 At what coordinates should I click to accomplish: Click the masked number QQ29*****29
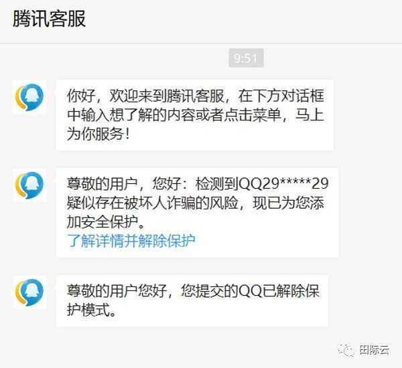tap(283, 183)
